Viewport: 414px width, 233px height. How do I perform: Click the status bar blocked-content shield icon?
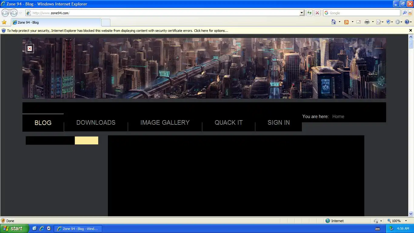coord(3,221)
